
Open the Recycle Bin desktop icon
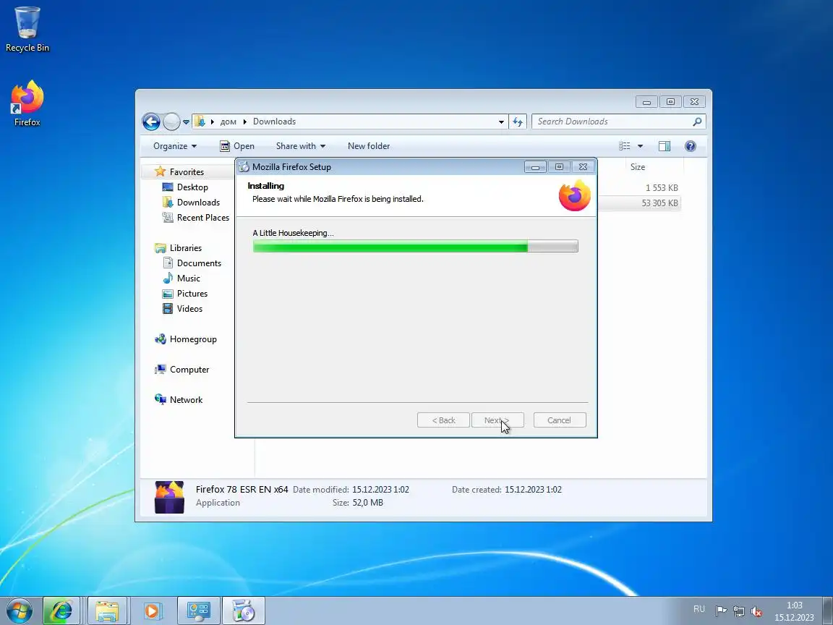click(x=27, y=29)
